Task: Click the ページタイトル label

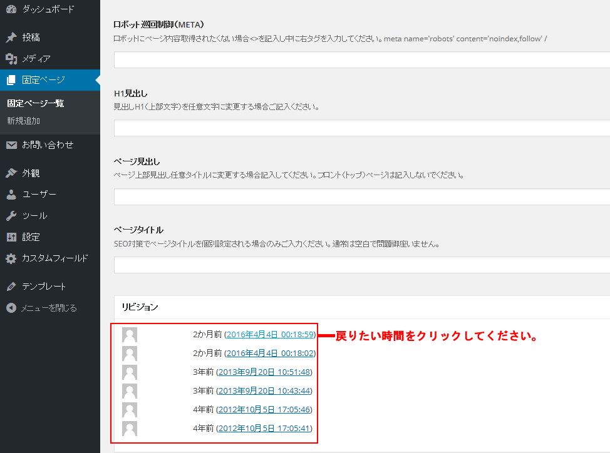Action: coord(138,230)
